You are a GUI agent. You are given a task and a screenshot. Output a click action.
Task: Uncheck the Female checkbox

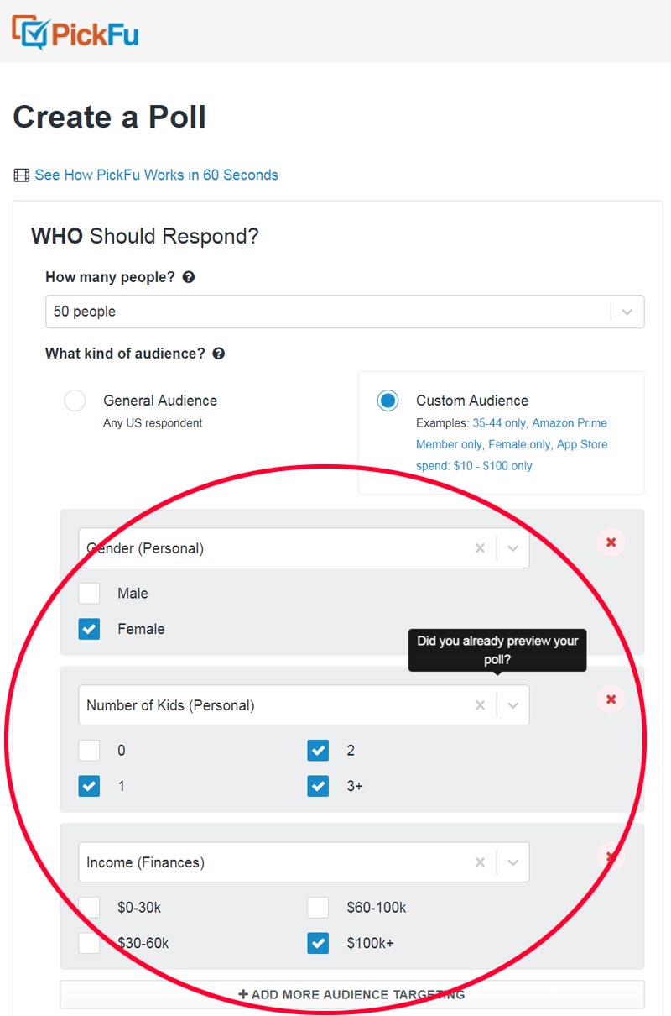(x=89, y=629)
